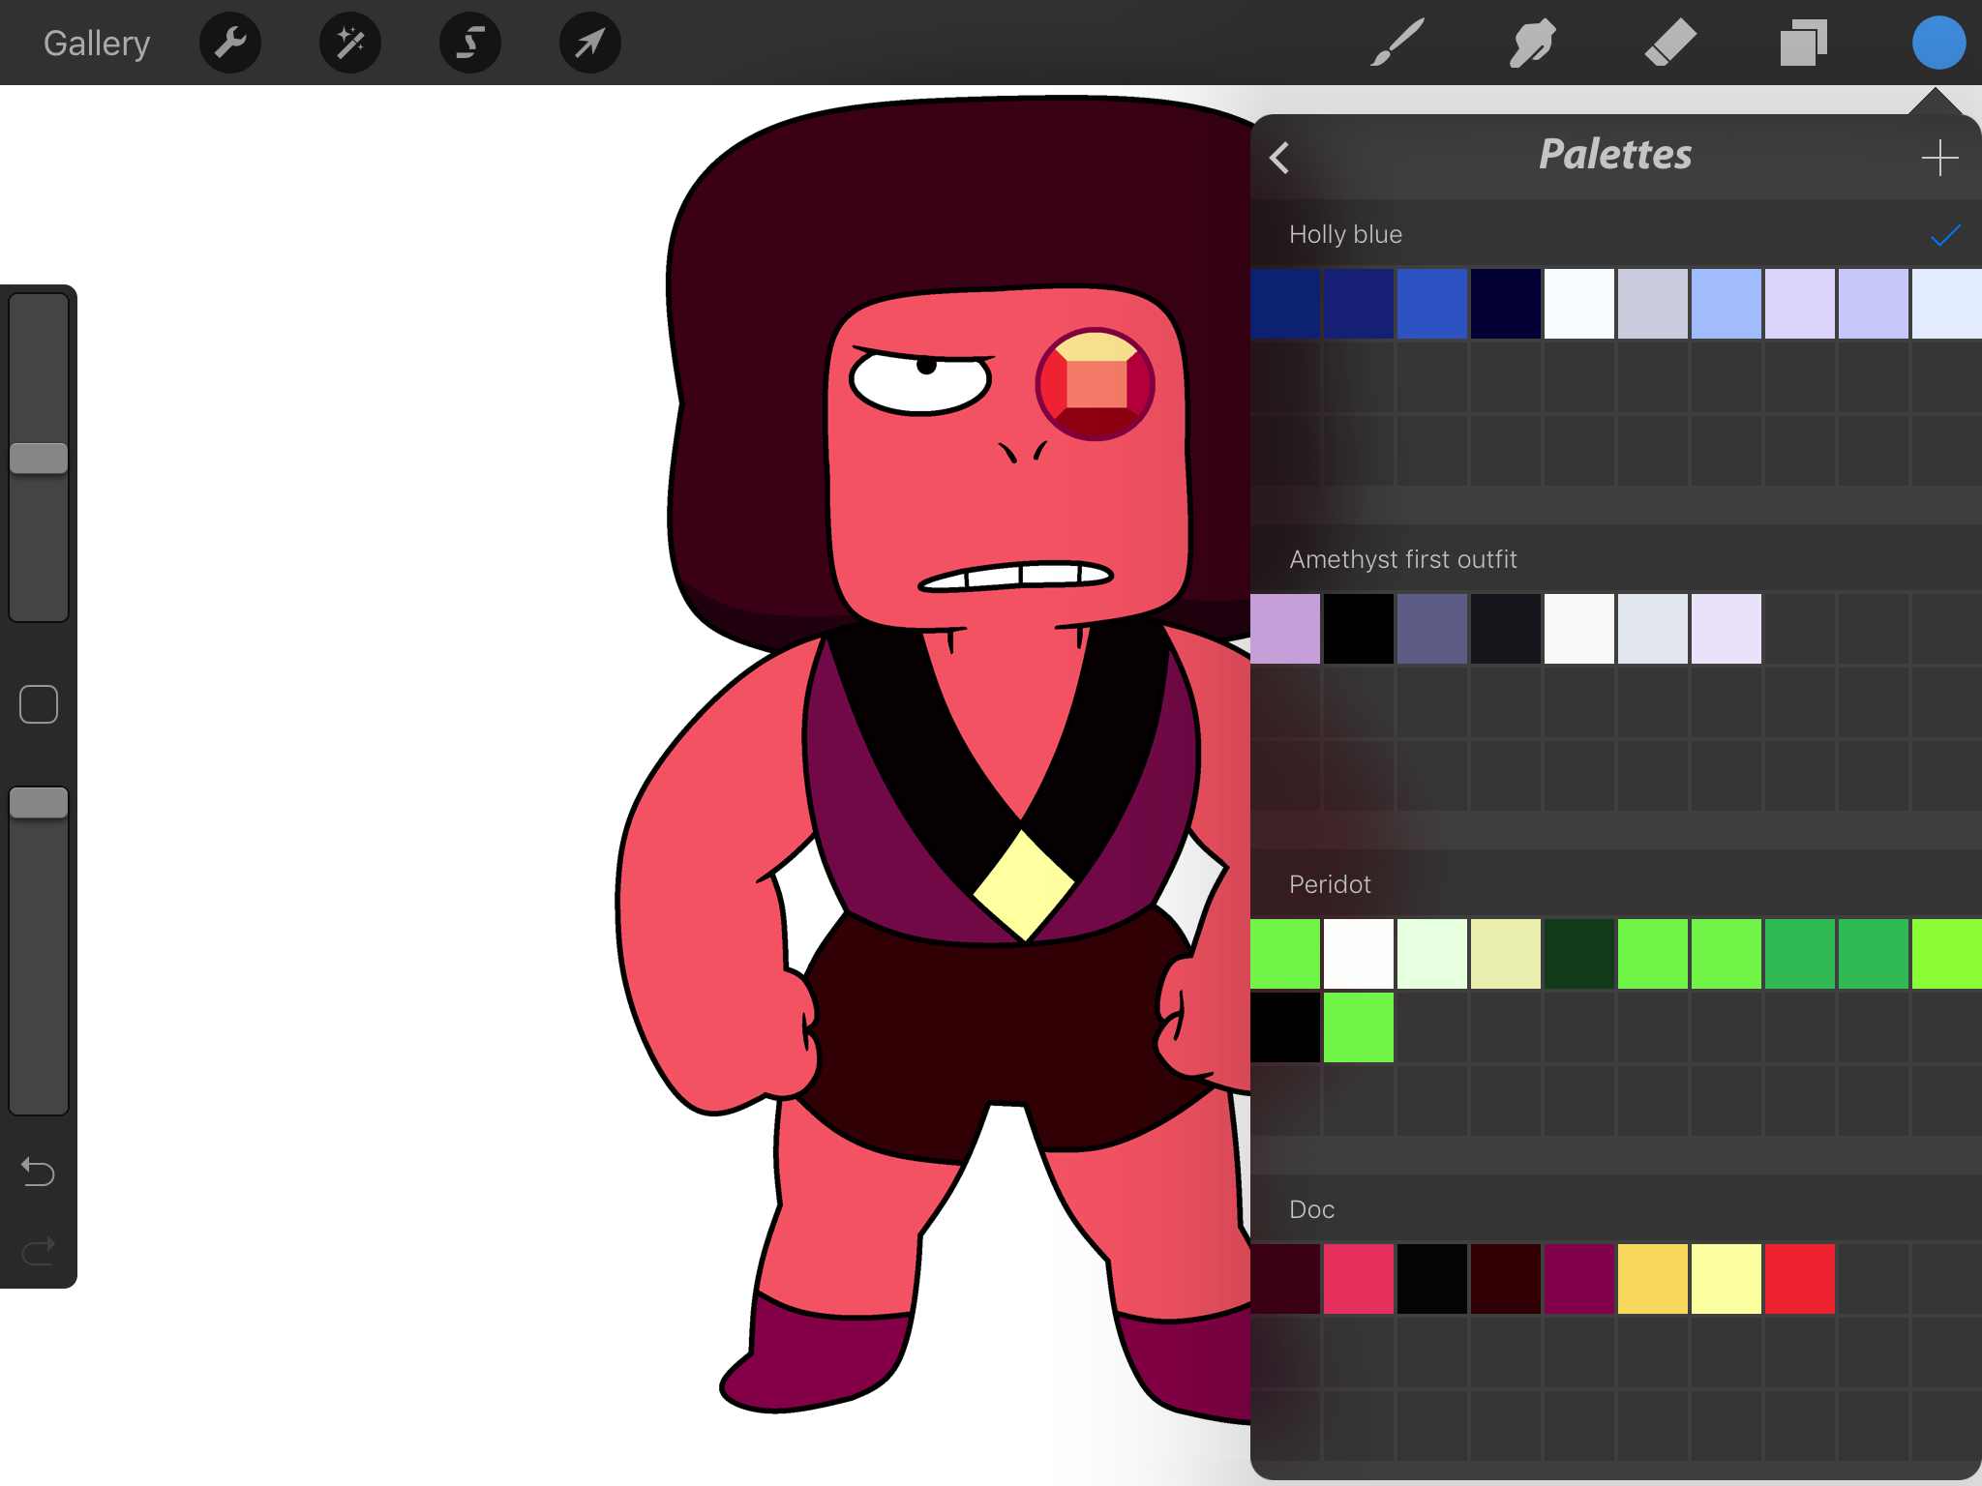
Task: Select the Holly blue palette title
Action: point(1345,234)
